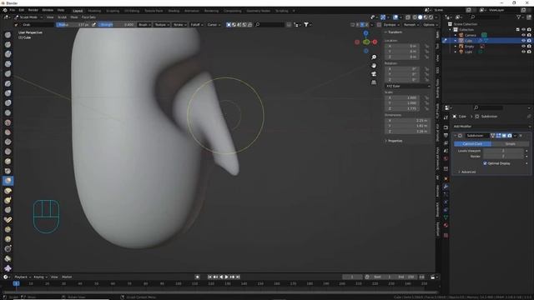Open the Dyntopo dropdown
This screenshot has width=534, height=300.
[x=391, y=24]
